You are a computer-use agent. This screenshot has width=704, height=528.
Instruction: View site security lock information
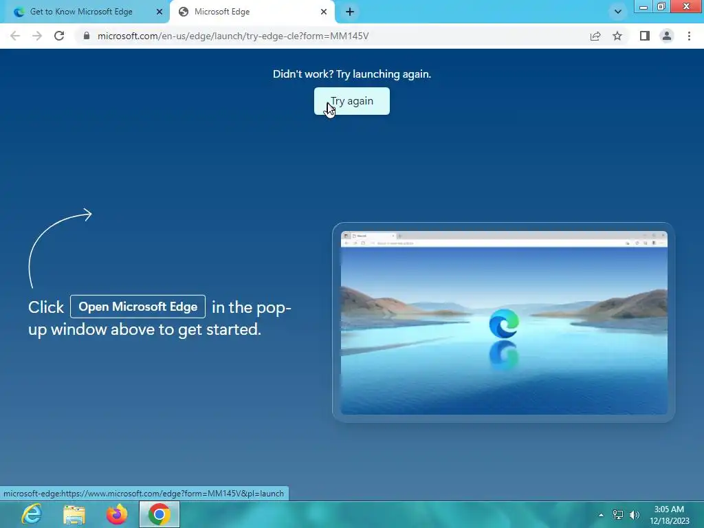pos(87,36)
